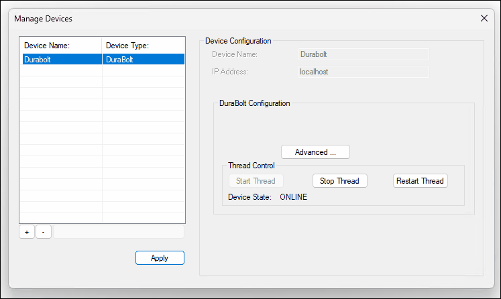The width and height of the screenshot is (501, 299).
Task: Click the DuraBolt Configuration group label
Action: [255, 103]
